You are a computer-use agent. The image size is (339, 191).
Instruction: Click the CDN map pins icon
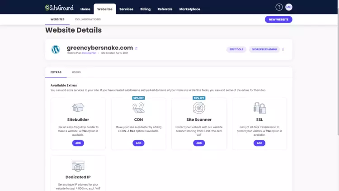(139, 108)
